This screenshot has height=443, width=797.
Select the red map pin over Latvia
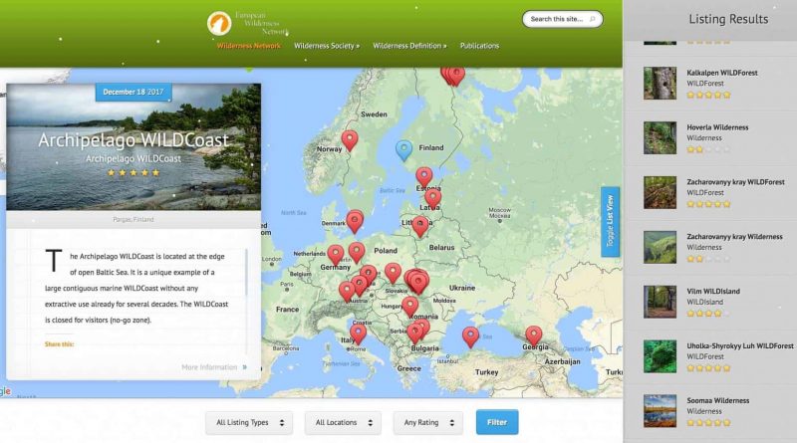pos(432,199)
